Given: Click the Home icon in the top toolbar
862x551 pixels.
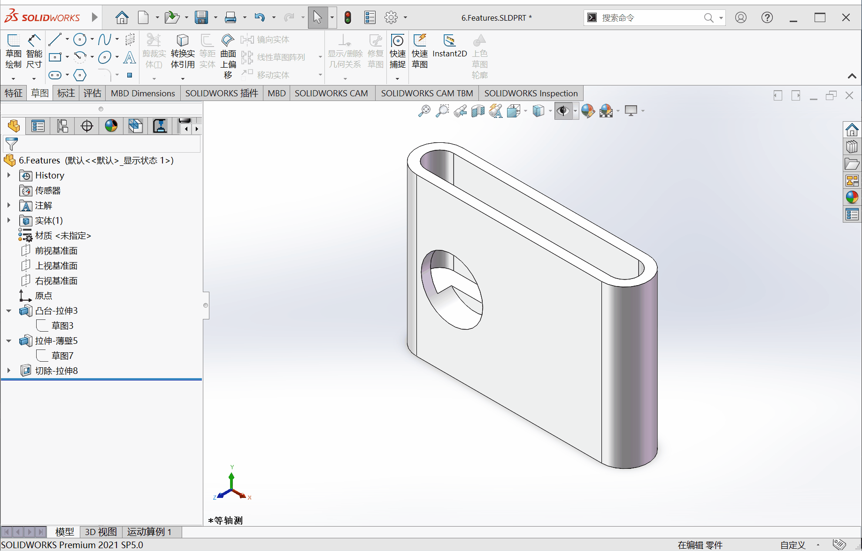Looking at the screenshot, I should coord(122,18).
